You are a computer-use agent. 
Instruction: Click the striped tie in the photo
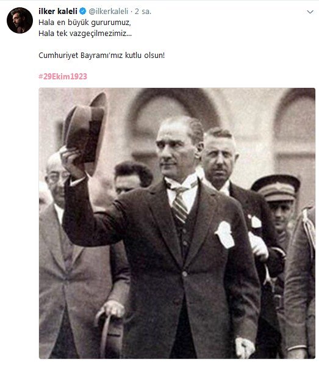(180, 204)
